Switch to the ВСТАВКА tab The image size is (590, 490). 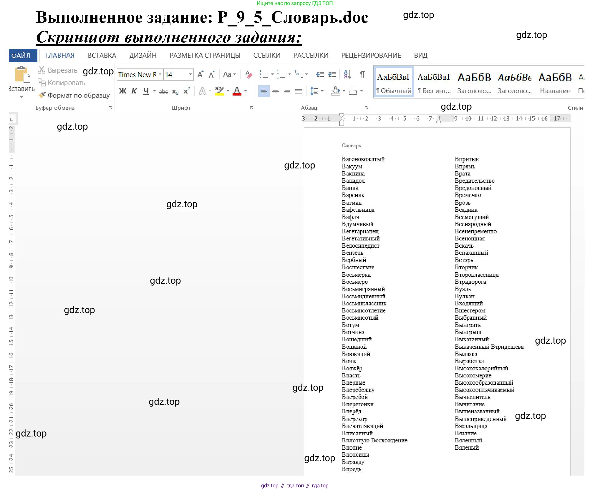(102, 56)
